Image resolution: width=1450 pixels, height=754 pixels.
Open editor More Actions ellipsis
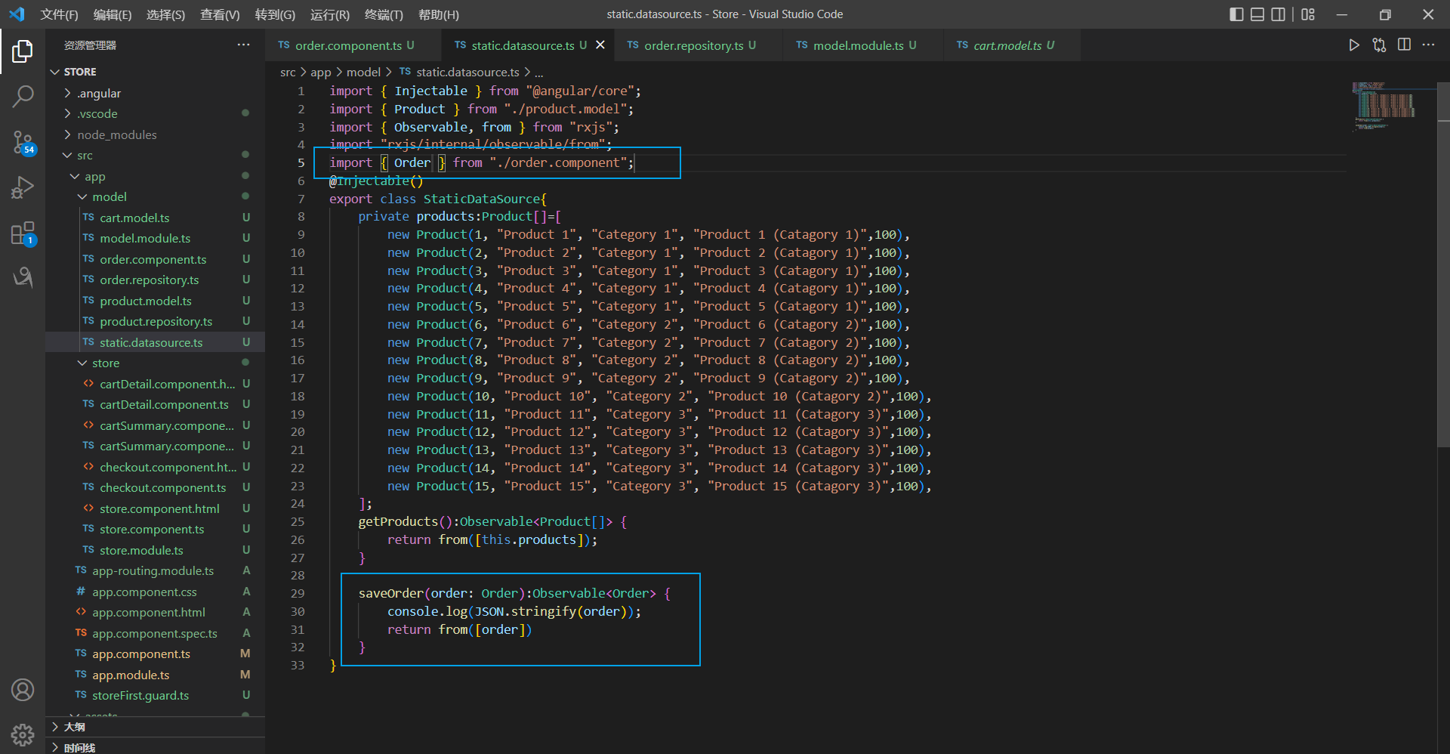click(1428, 45)
